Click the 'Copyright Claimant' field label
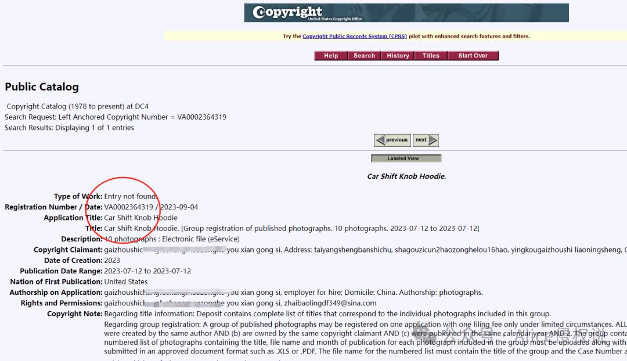The image size is (627, 361). point(68,250)
